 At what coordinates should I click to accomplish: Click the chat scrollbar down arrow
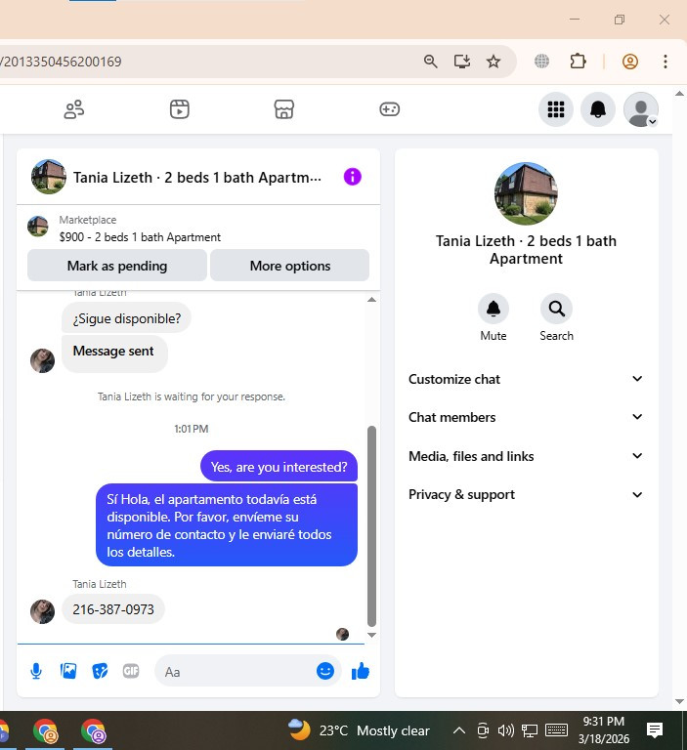371,635
